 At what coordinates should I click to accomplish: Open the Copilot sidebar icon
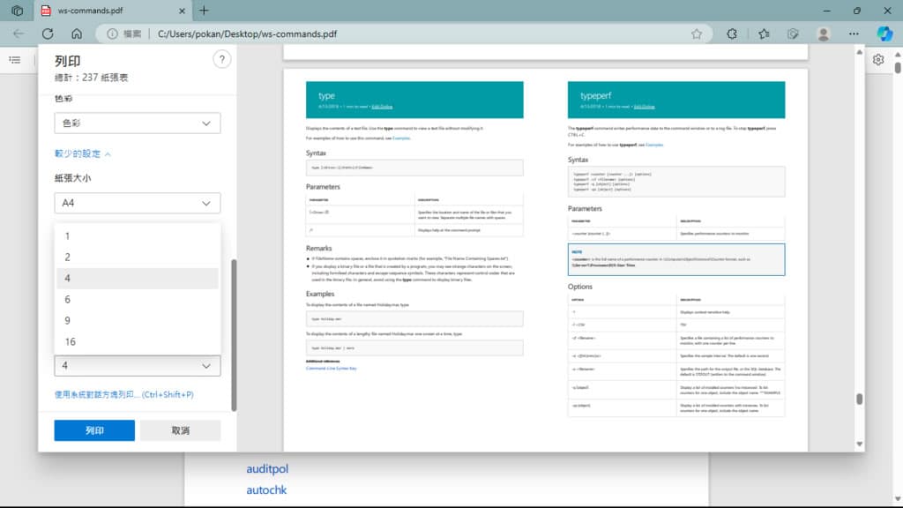(x=884, y=34)
